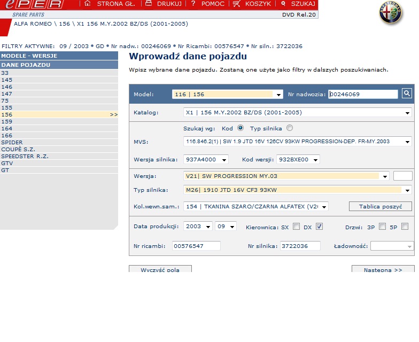Open the MVS dropdown list
This screenshot has width=419, height=342.
297,141
